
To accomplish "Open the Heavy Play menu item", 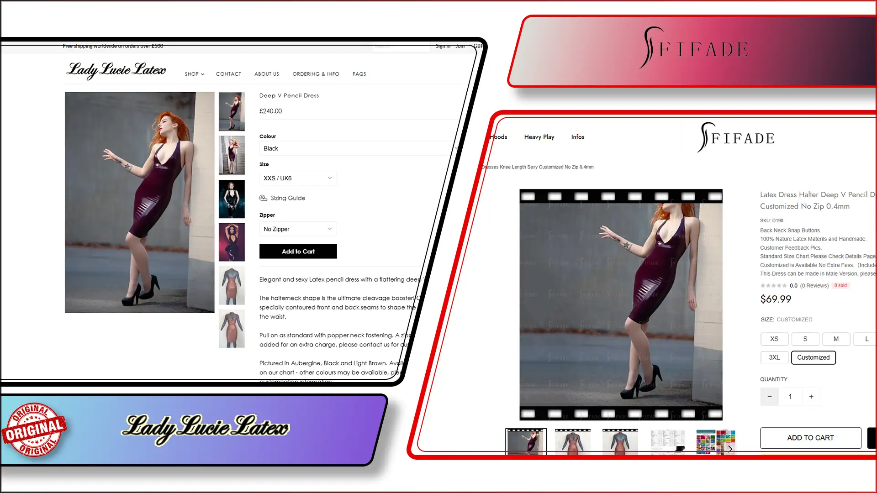I will tap(539, 137).
